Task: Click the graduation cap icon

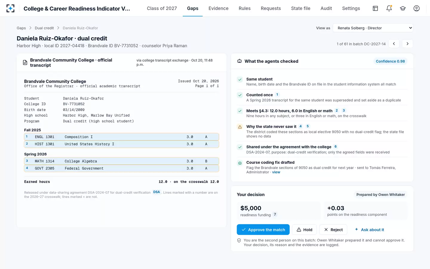Action: (x=403, y=8)
